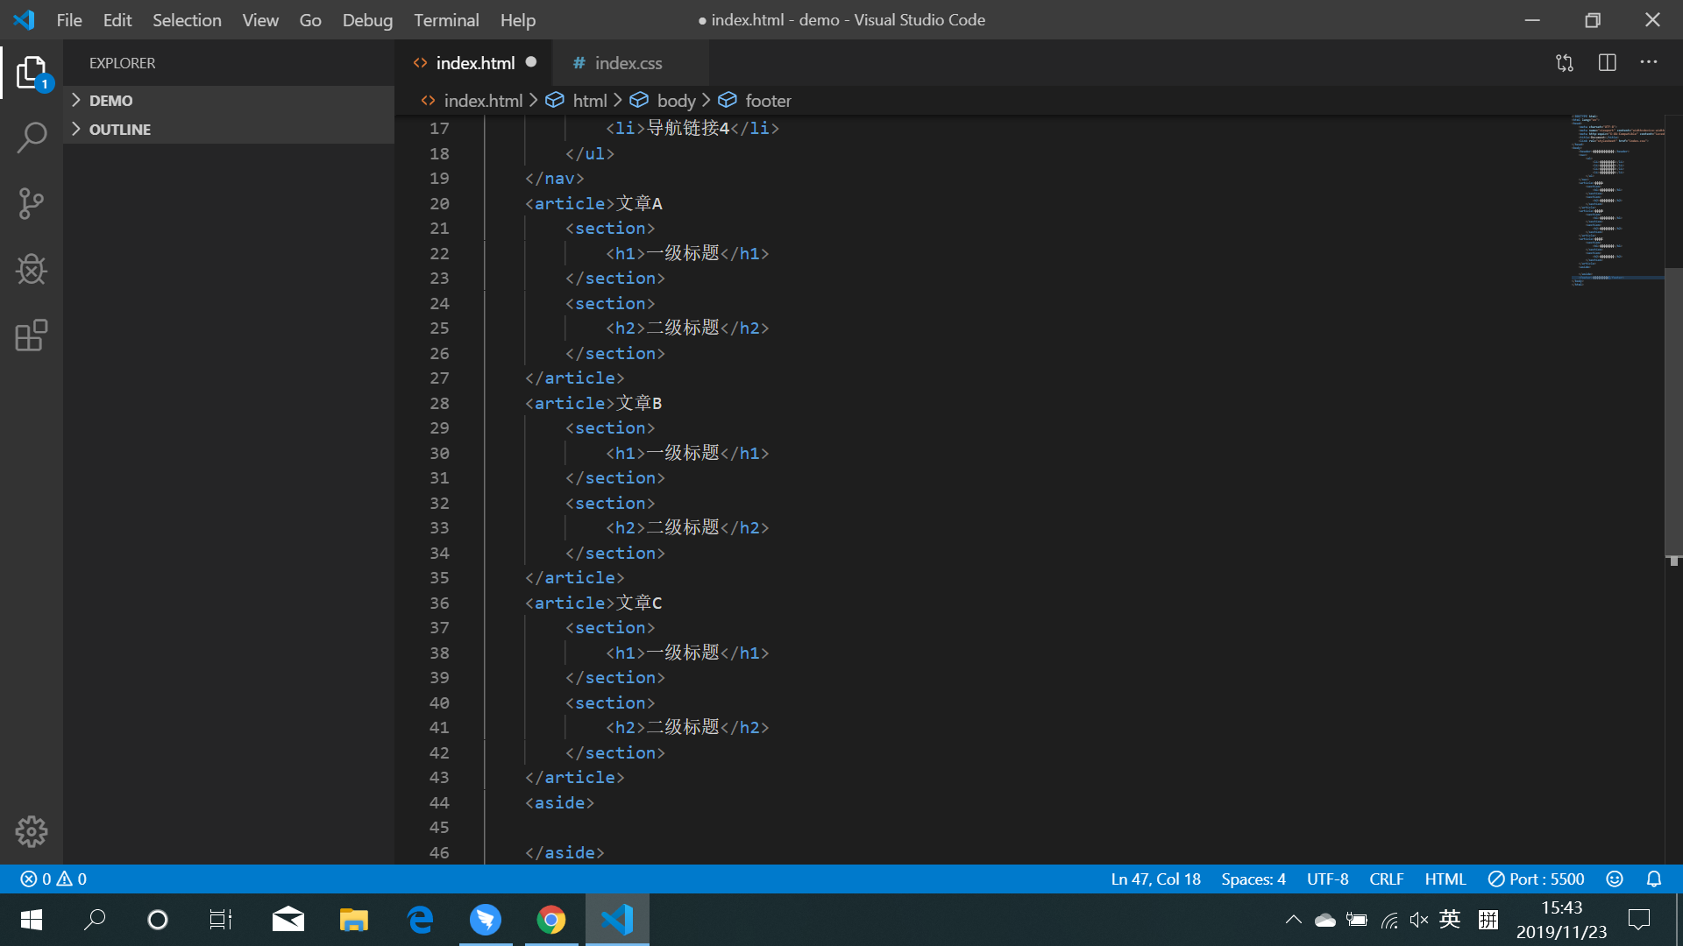
Task: Click the errors and warnings status indicator
Action: 53,879
